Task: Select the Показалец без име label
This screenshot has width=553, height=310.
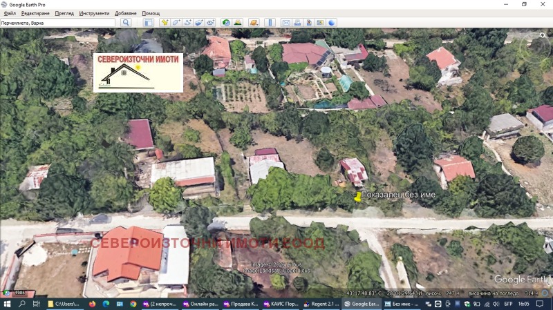Action: (x=399, y=195)
